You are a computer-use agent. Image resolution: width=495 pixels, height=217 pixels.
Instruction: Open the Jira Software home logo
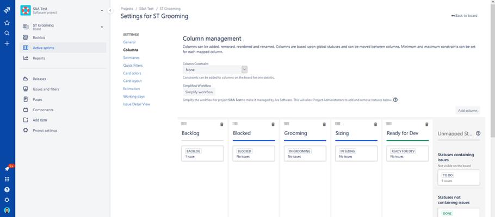click(x=7, y=10)
